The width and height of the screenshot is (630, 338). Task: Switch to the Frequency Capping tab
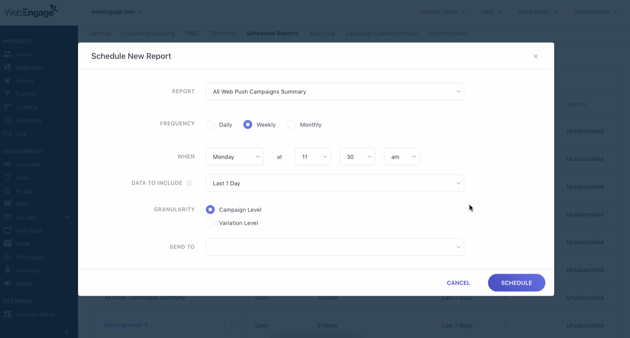[x=148, y=33]
